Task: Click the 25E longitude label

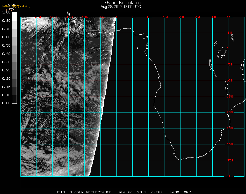Action: coord(198,17)
